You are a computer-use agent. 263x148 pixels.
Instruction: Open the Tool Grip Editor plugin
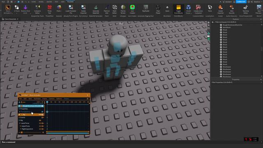click(246, 9)
